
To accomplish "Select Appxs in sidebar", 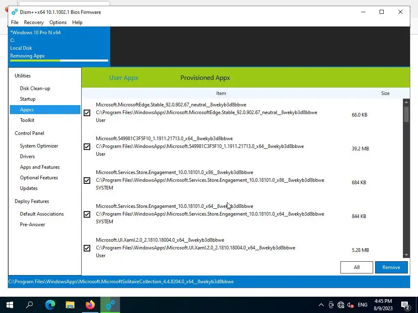I will (45, 110).
